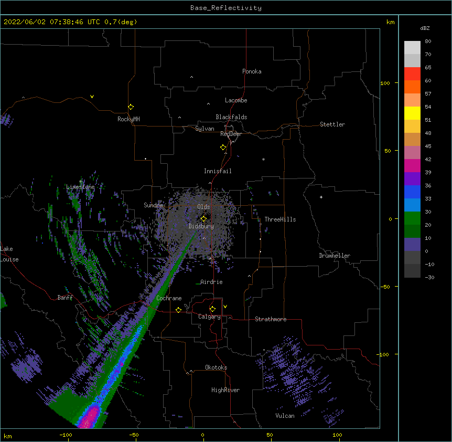This screenshot has width=452, height=442.
Task: Click the timestamp 2022/06/02 07:38:46 UTC
Action: point(52,22)
